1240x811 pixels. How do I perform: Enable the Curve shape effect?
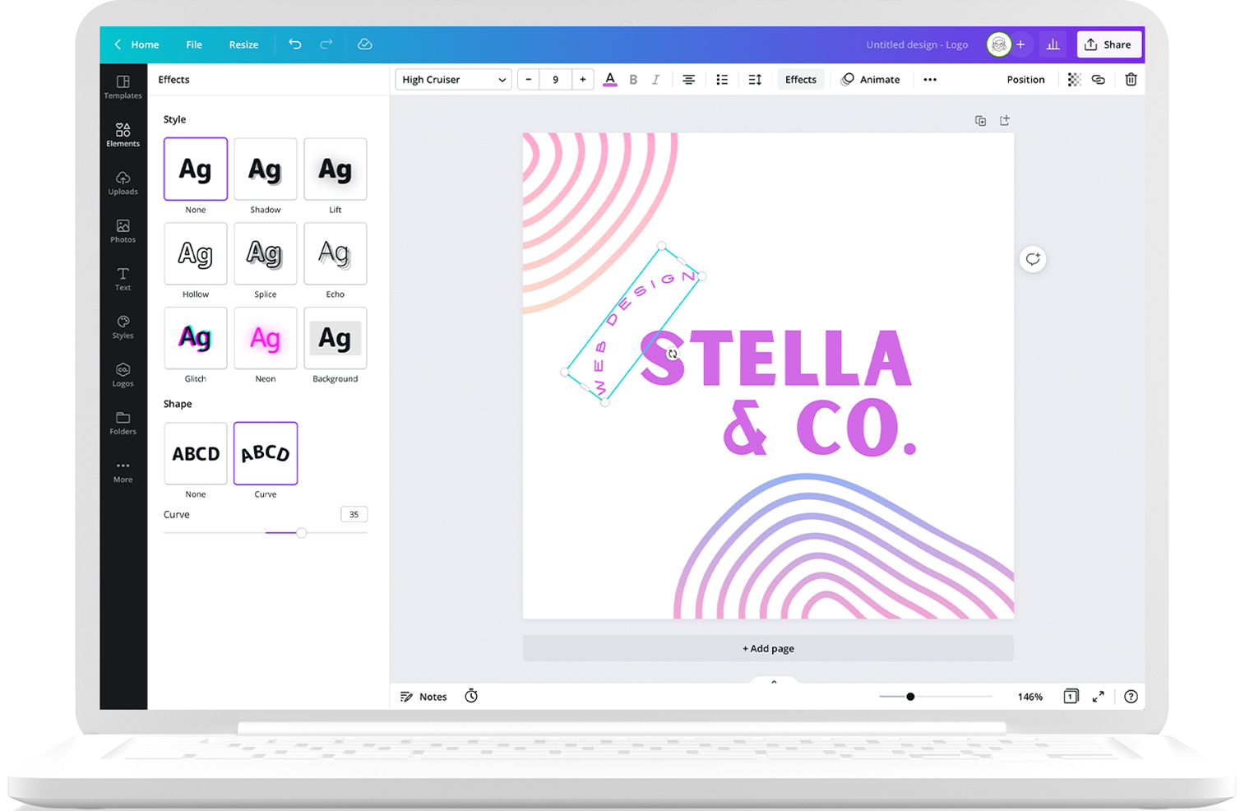(265, 453)
